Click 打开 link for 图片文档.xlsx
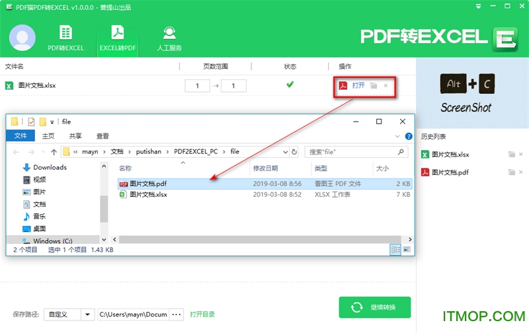Screen dimensions: 529x333 358,85
